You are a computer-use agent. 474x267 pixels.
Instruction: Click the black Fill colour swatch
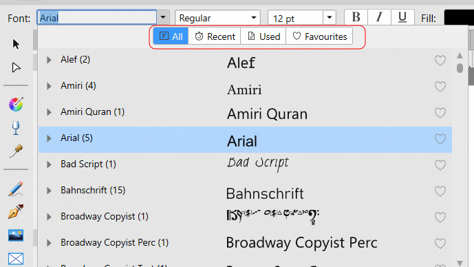click(x=459, y=17)
